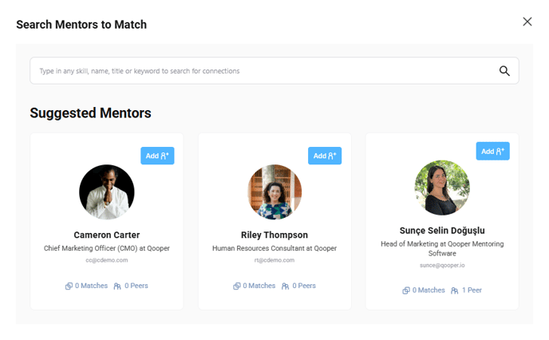Click peers icon on Riley Thompson's card
Viewport: 549px width, 340px height.
pos(285,286)
